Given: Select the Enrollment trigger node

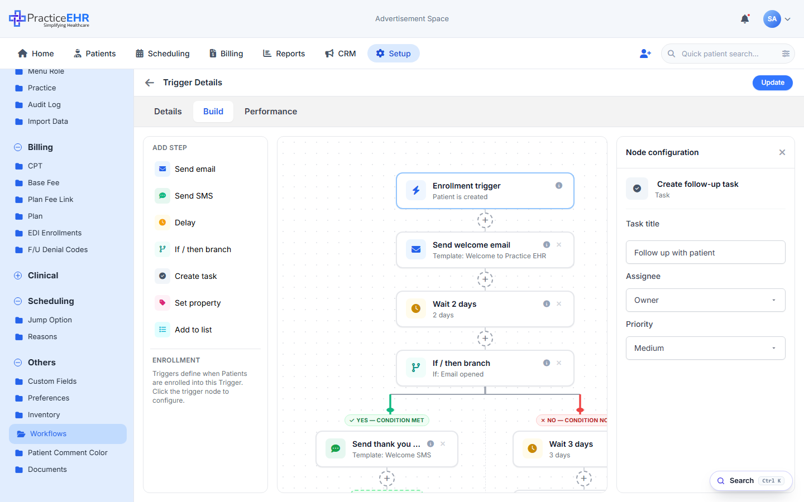Looking at the screenshot, I should (485, 191).
